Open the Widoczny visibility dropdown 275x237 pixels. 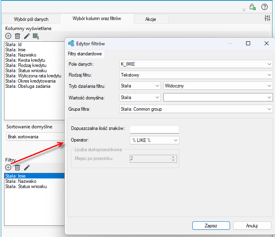pos(218,86)
